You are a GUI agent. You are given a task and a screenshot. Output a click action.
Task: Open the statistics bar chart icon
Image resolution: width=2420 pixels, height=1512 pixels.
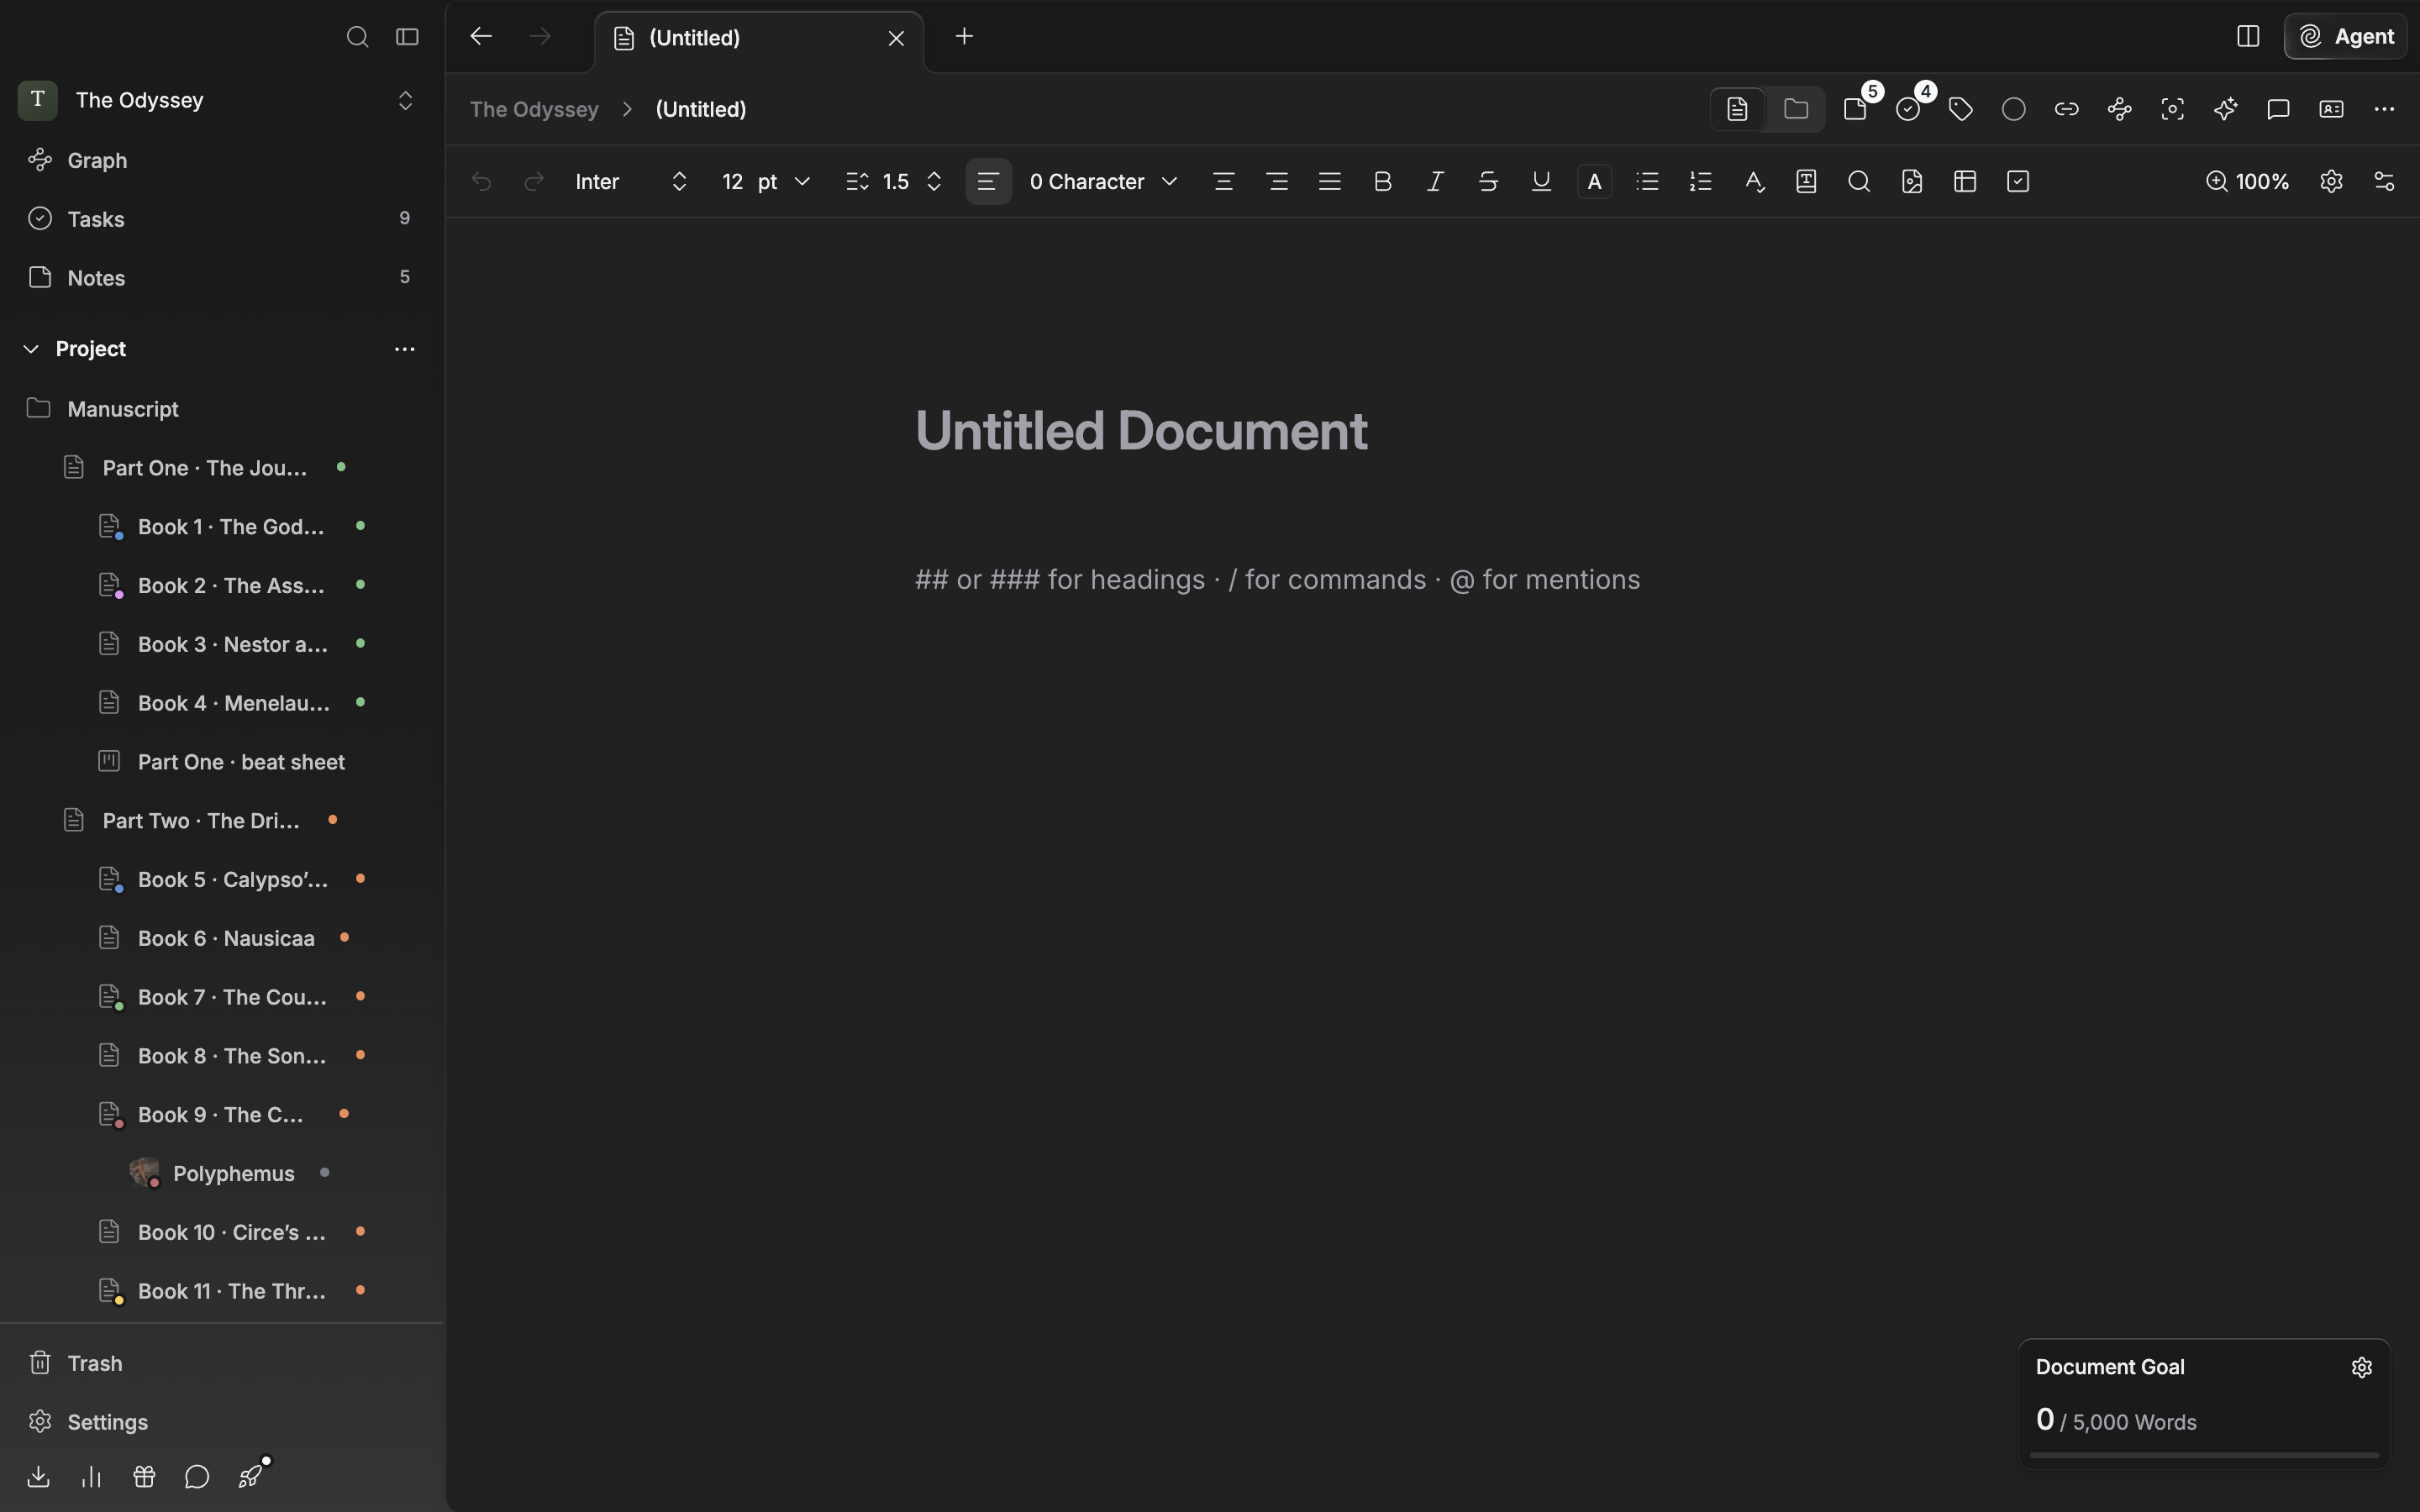tap(92, 1477)
